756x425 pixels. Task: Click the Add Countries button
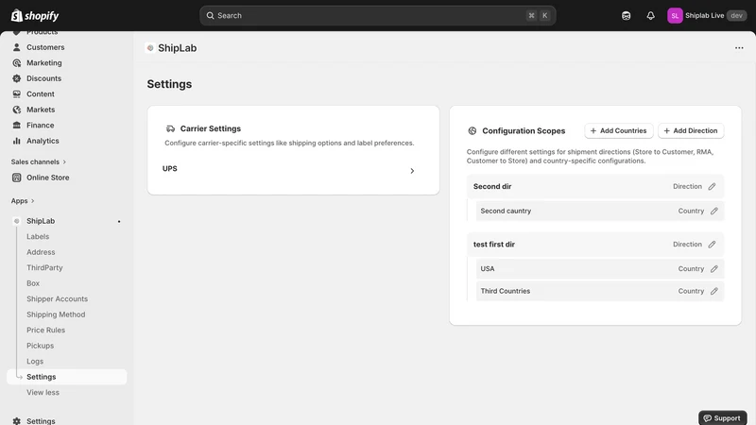point(619,130)
